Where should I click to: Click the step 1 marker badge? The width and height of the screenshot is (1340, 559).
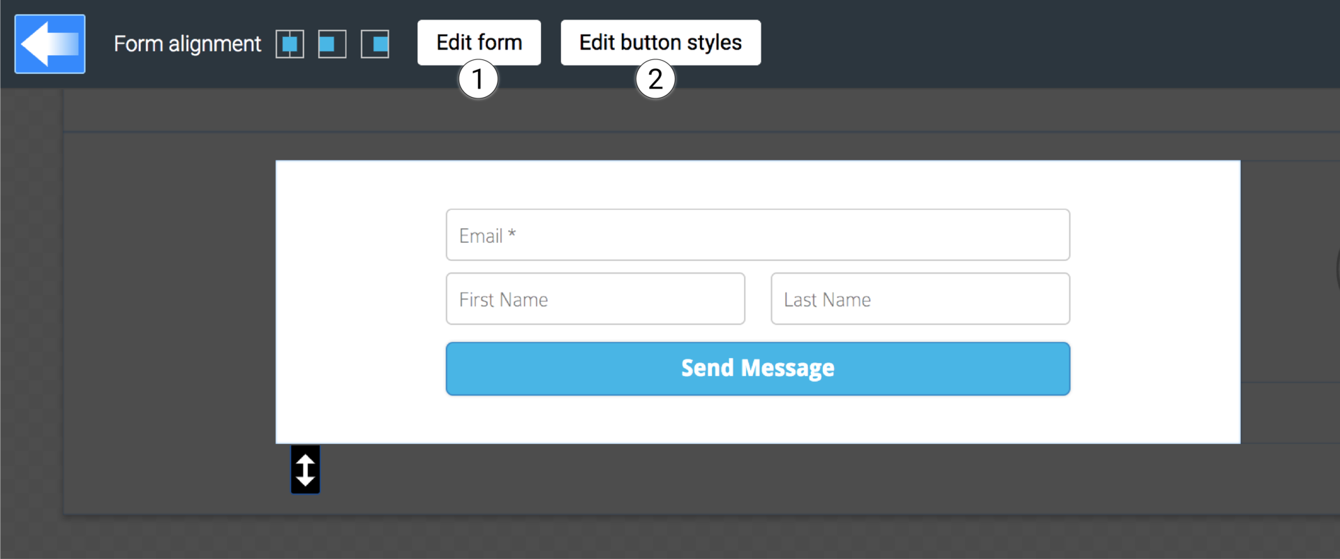(478, 79)
